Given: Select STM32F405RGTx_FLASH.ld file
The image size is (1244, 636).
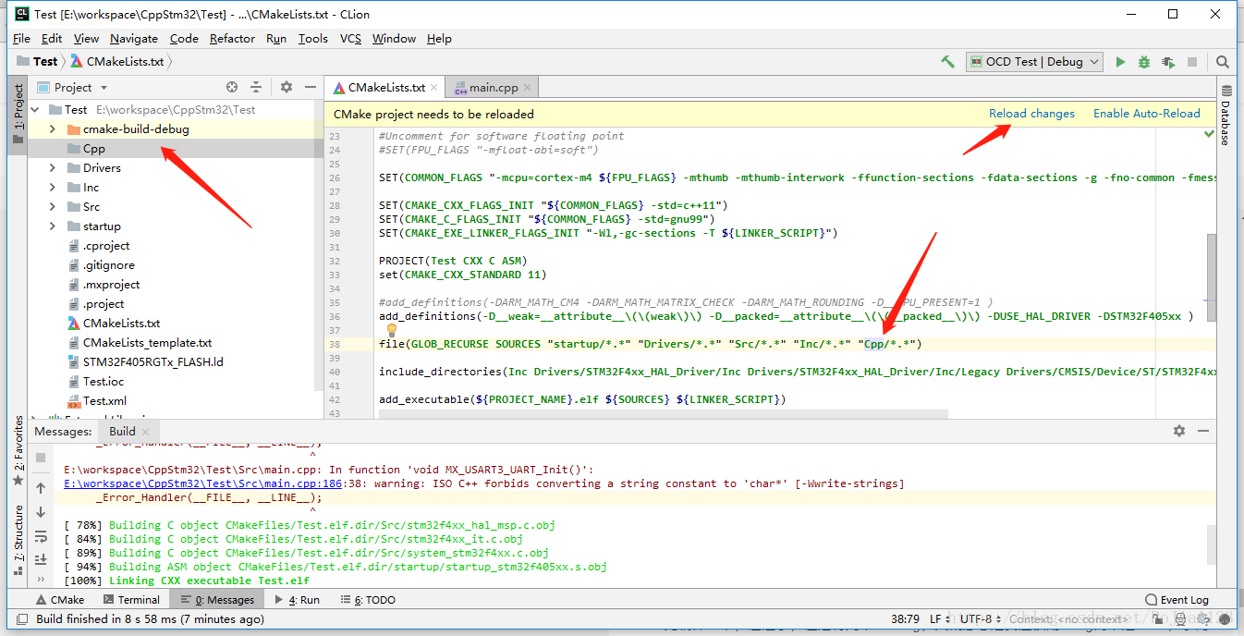Looking at the screenshot, I should [152, 362].
